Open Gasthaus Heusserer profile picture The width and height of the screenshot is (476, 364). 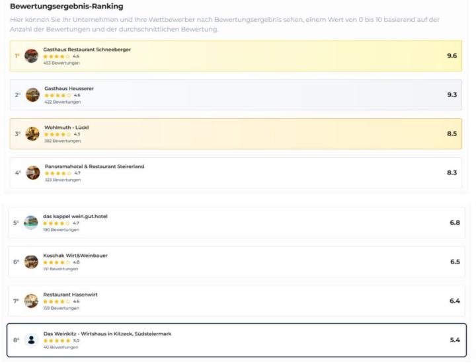click(x=32, y=94)
